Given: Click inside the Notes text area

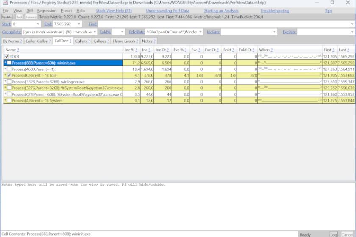Looking at the screenshot, I should pyautogui.click(x=178, y=207).
